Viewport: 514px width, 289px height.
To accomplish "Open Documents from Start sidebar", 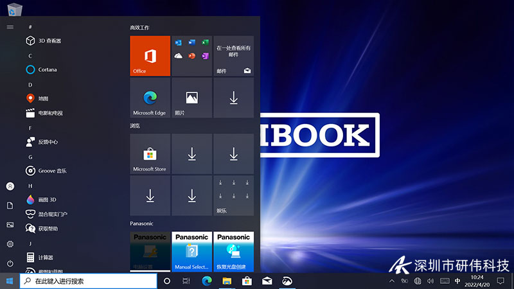I will coord(10,206).
